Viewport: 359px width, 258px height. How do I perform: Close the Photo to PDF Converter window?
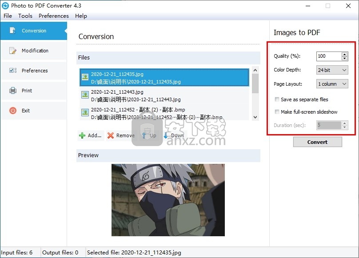348,6
